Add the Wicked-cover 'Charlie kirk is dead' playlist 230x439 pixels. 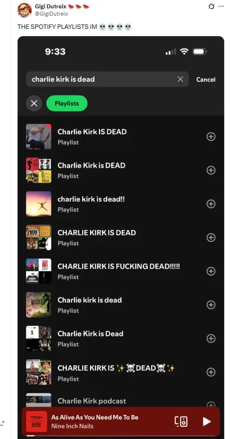pos(211,304)
